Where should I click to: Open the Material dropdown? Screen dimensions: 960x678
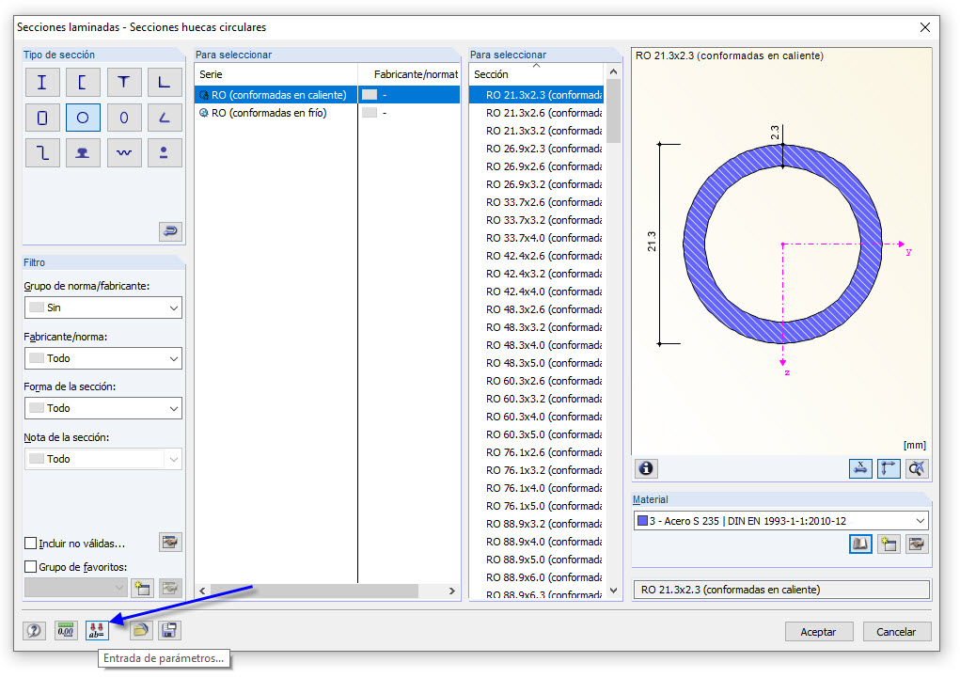[x=780, y=521]
